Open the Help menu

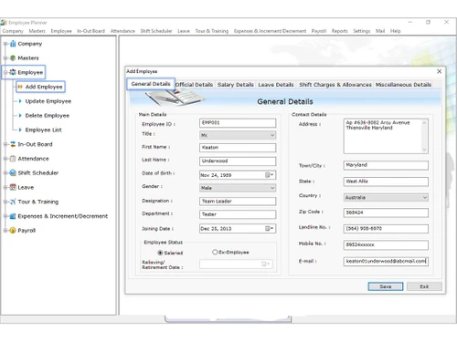(396, 31)
